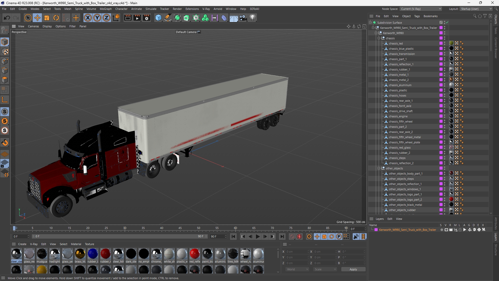
Task: Toggle Rotation keyframe recording
Action: pos(332,237)
